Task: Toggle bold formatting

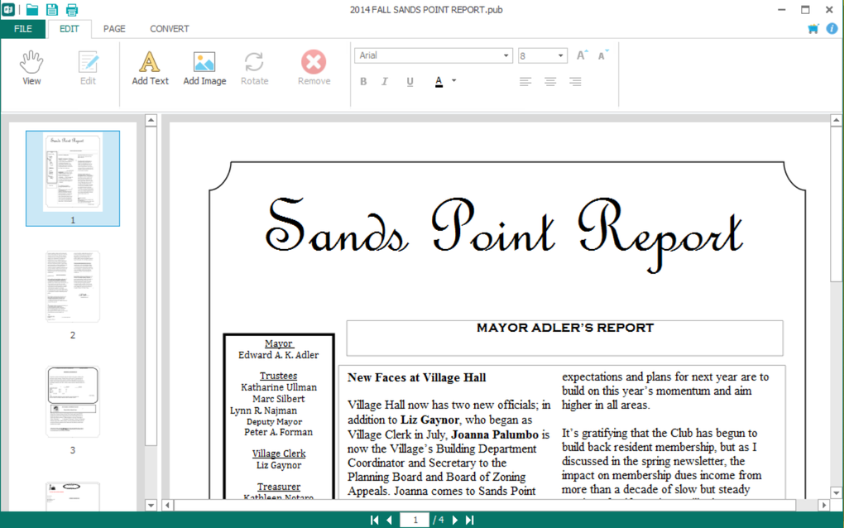Action: (x=363, y=81)
